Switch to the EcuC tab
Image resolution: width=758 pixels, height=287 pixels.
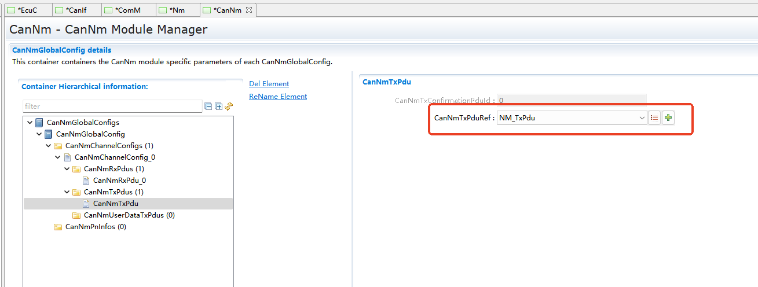click(x=27, y=10)
